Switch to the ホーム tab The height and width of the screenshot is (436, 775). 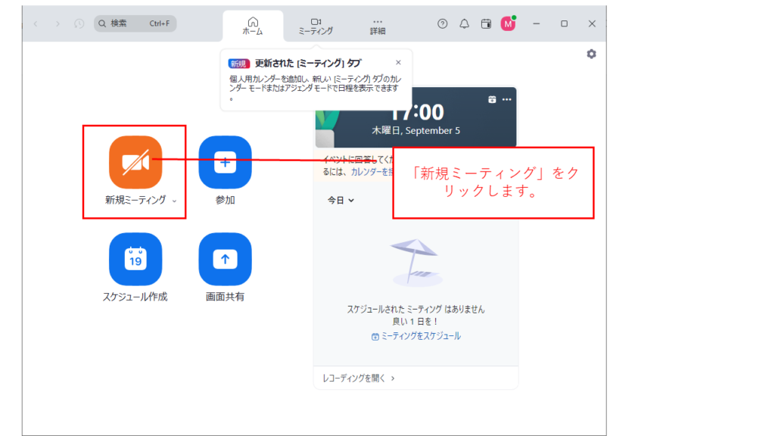253,26
